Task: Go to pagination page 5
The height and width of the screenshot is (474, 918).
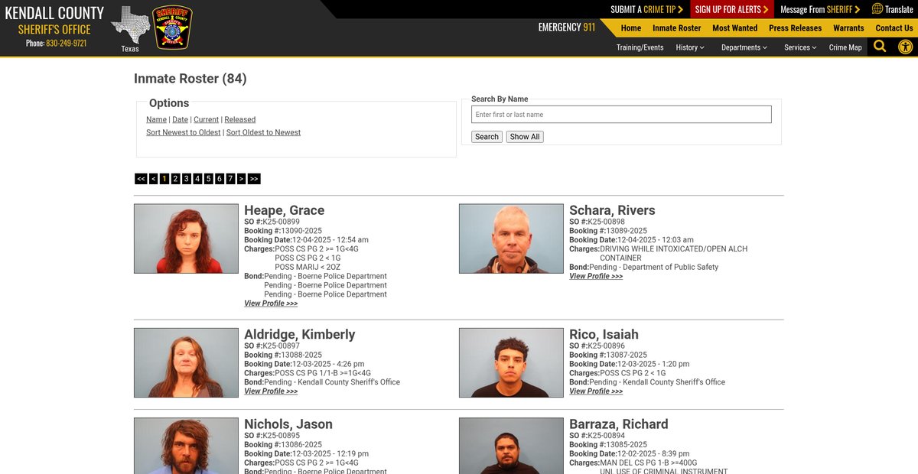Action: coord(208,179)
